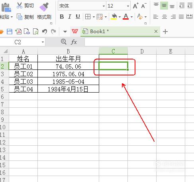Align text left
The width and height of the screenshot is (194, 182).
tap(156, 17)
